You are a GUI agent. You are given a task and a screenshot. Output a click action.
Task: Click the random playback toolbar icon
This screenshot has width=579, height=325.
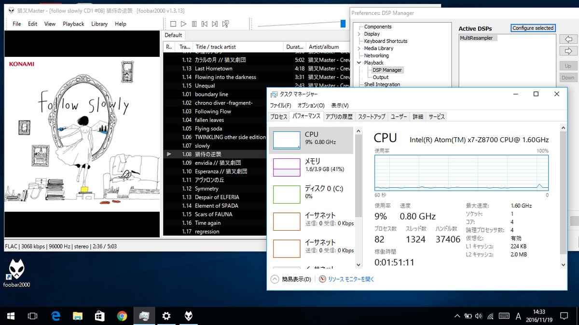[225, 24]
